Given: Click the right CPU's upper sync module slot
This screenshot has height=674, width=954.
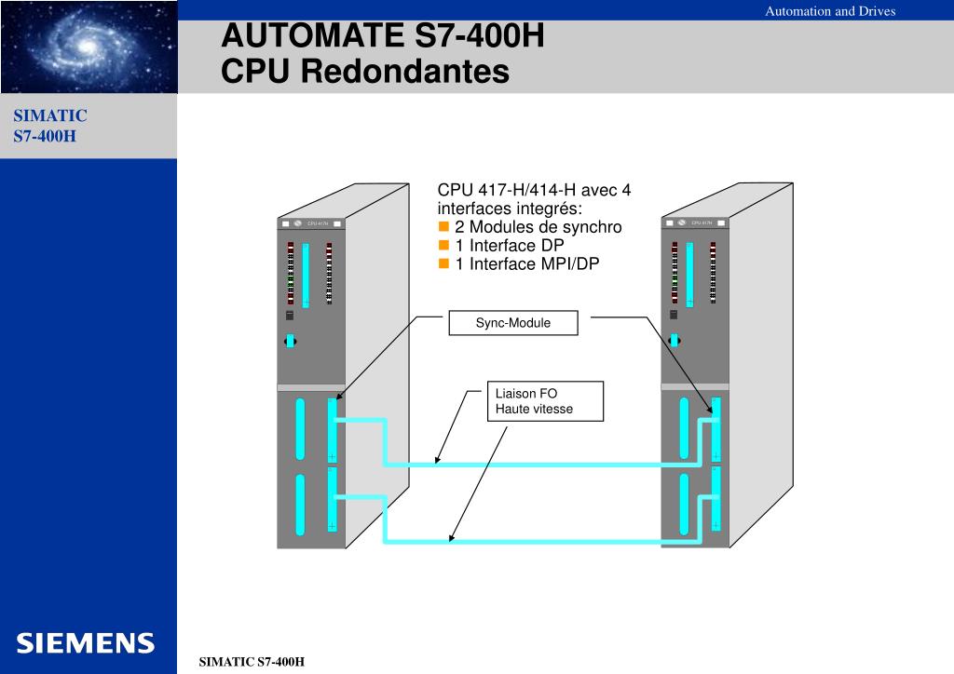Looking at the screenshot, I should point(716,430).
